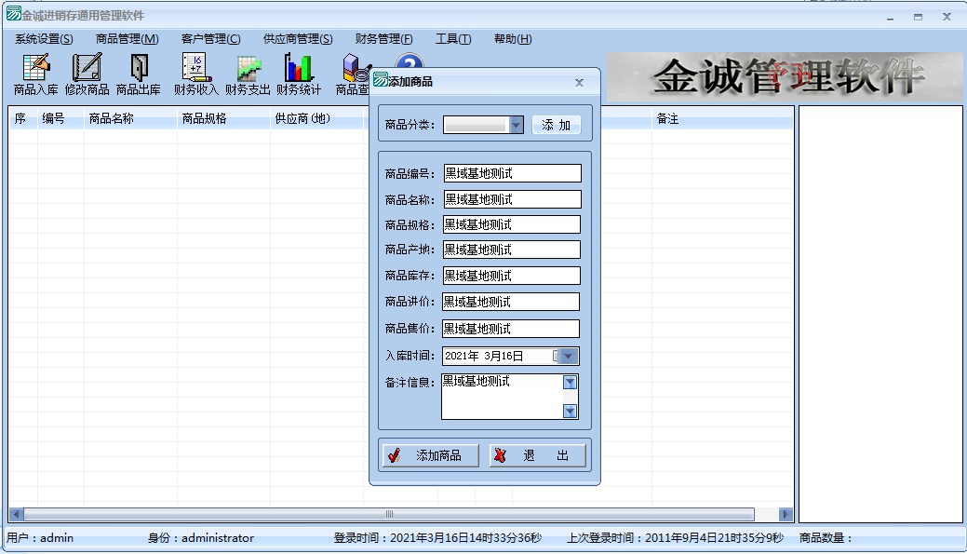Click the 备注 column header
967x554 pixels.
[x=722, y=118]
